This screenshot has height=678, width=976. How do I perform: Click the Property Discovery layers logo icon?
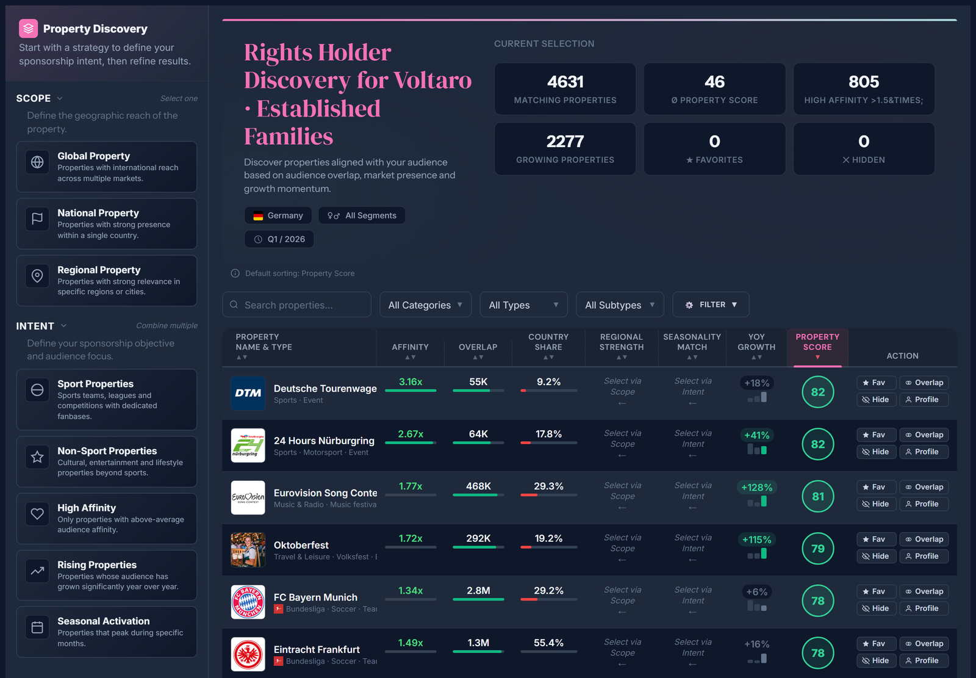[28, 29]
